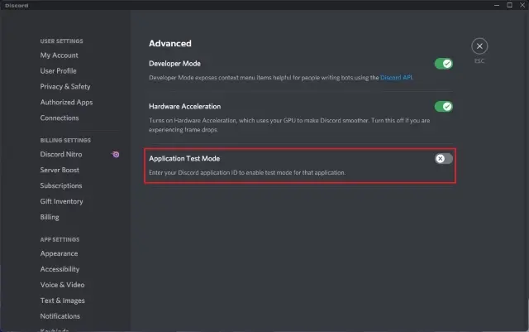This screenshot has width=529, height=332.
Task: Click the APP SETTINGS section header
Action: click(60, 239)
